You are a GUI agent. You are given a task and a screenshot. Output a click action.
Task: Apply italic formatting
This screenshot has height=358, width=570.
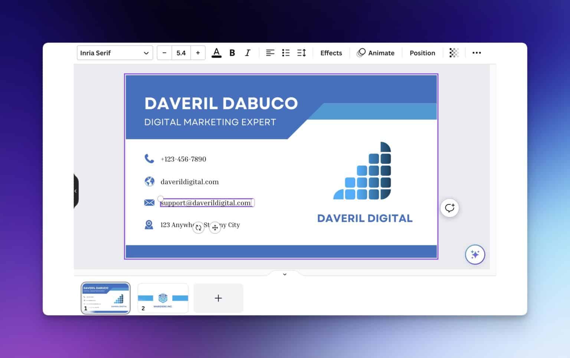pos(247,53)
